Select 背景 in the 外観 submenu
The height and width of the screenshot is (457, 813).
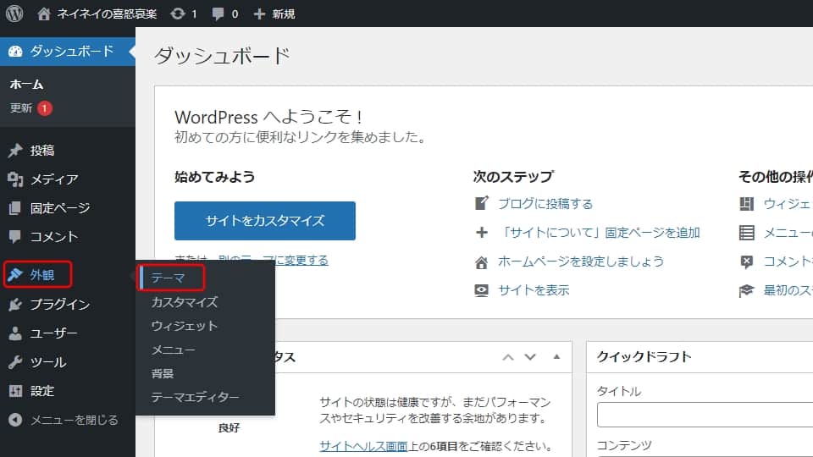pos(163,373)
